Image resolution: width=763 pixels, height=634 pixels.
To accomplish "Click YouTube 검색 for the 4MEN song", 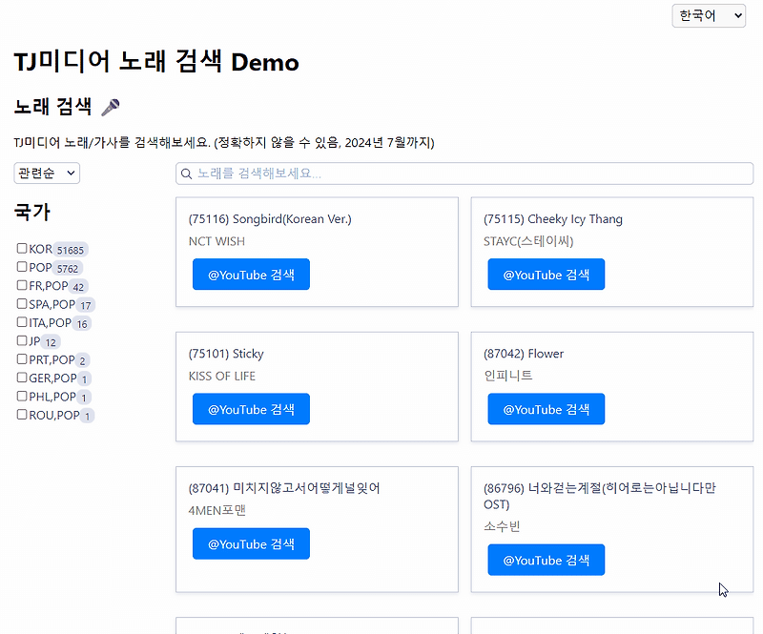I will pos(251,543).
